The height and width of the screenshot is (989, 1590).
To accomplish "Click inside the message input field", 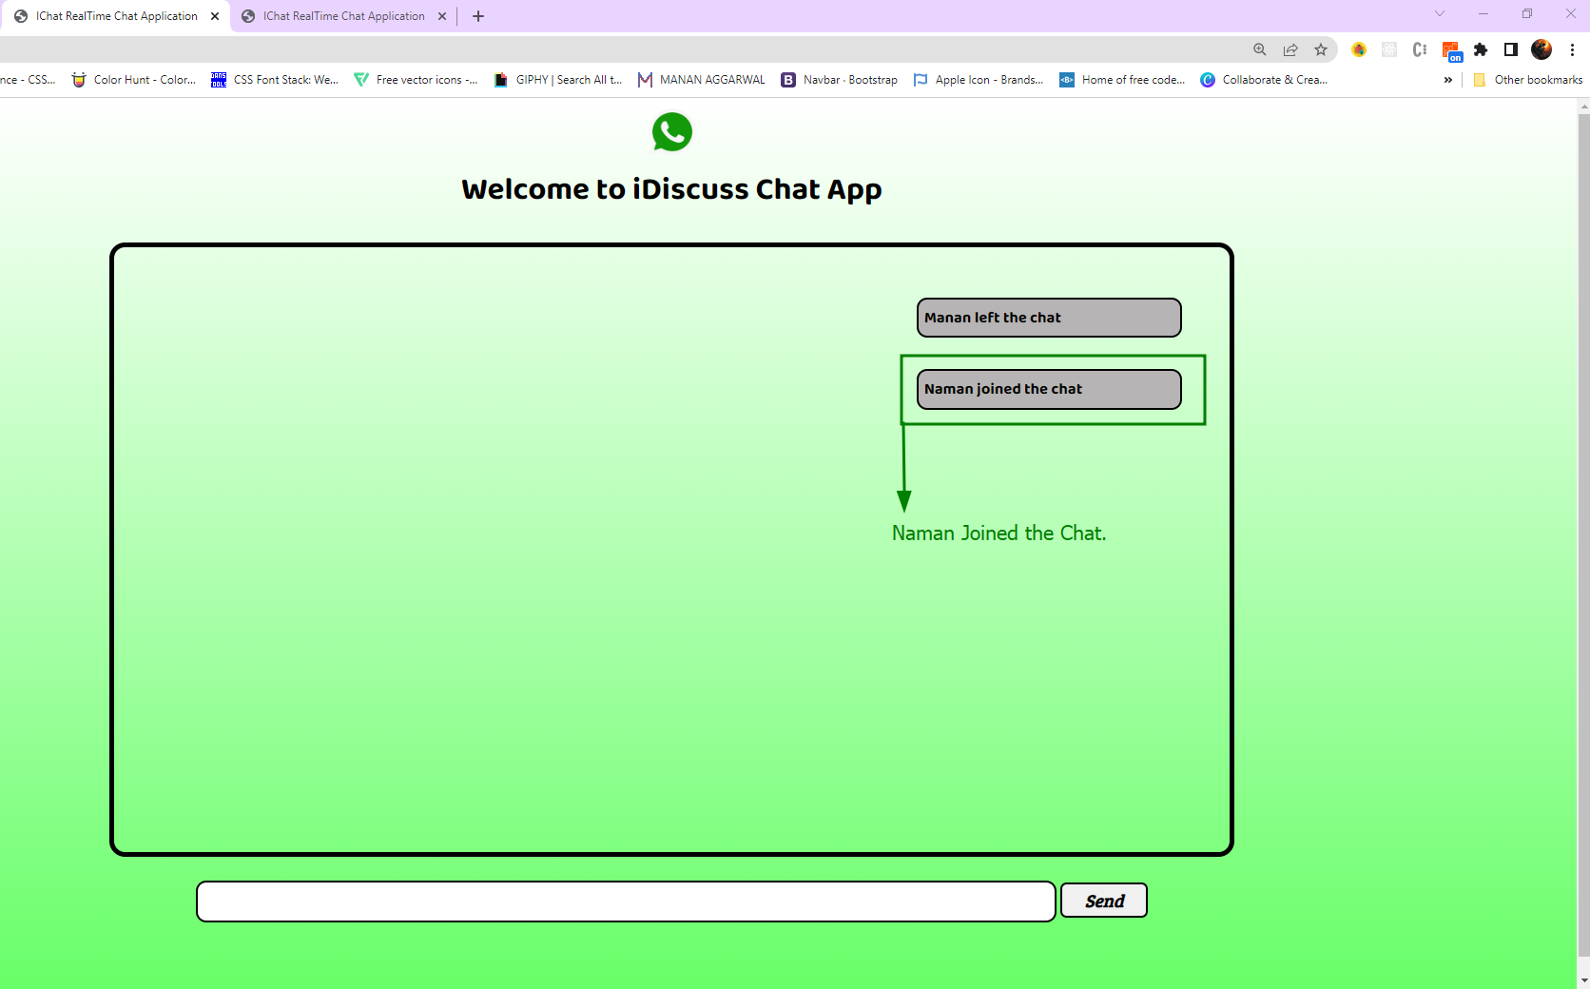I will (625, 901).
